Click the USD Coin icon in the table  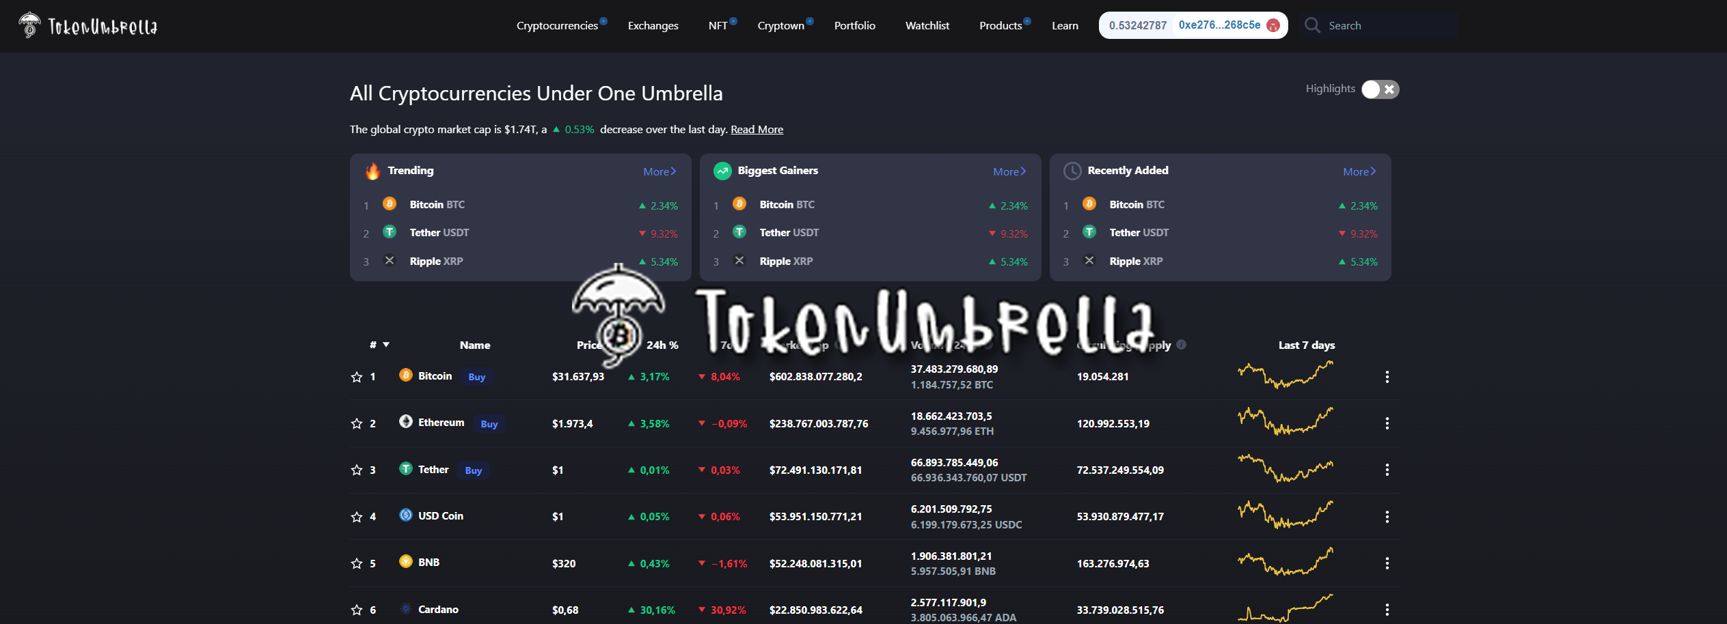pyautogui.click(x=406, y=515)
